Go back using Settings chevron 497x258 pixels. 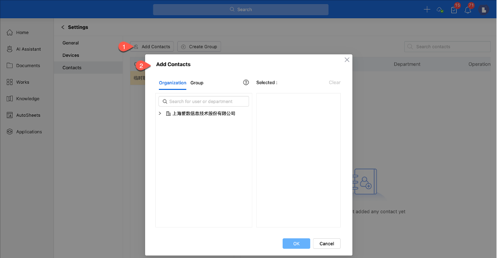[x=63, y=27]
